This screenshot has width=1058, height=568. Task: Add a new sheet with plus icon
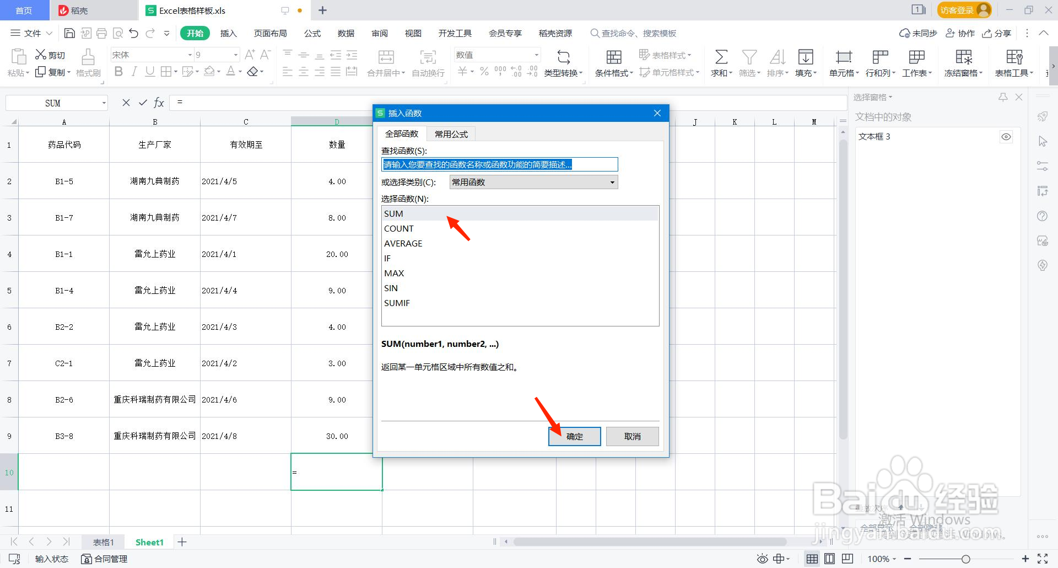click(x=182, y=542)
